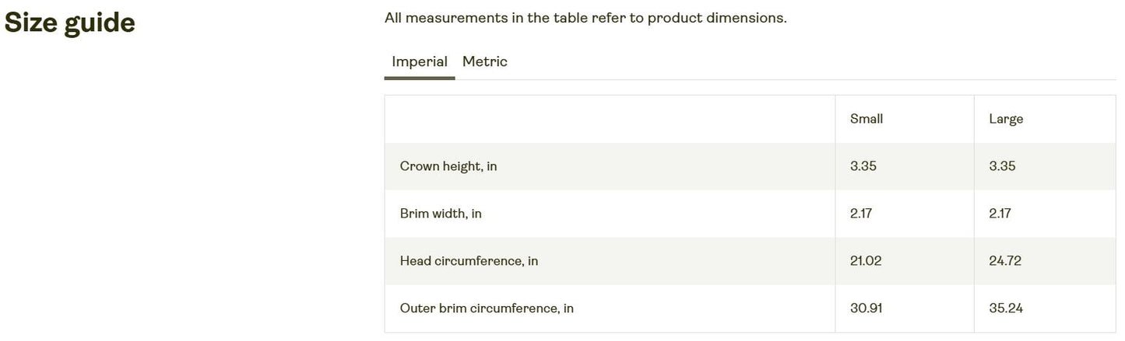
Task: Click the word 'product dimensions' in the note
Action: (x=716, y=18)
